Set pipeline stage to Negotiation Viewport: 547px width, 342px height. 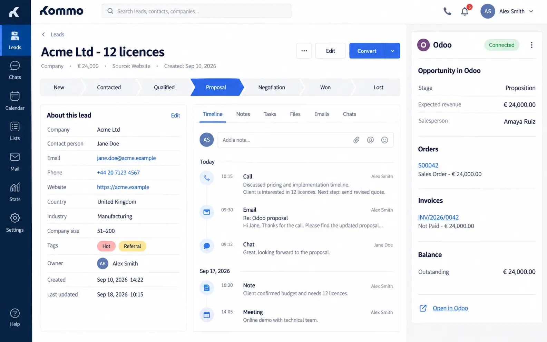click(x=272, y=88)
